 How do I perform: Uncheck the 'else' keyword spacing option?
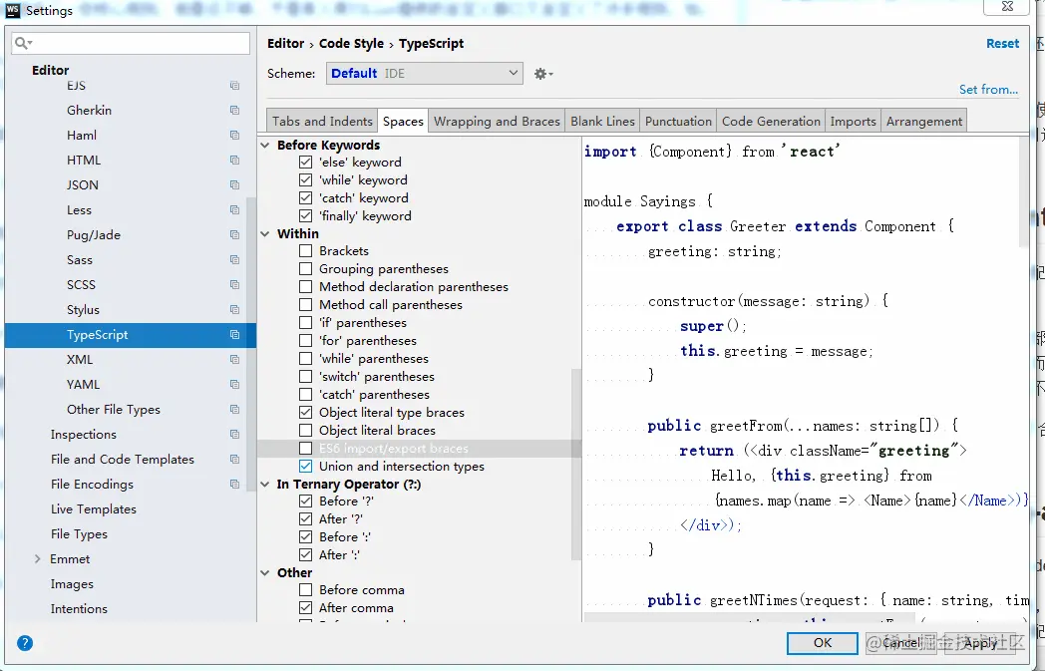pyautogui.click(x=306, y=161)
